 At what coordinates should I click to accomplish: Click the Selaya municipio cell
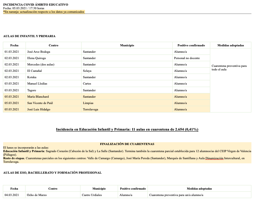pos(87,71)
